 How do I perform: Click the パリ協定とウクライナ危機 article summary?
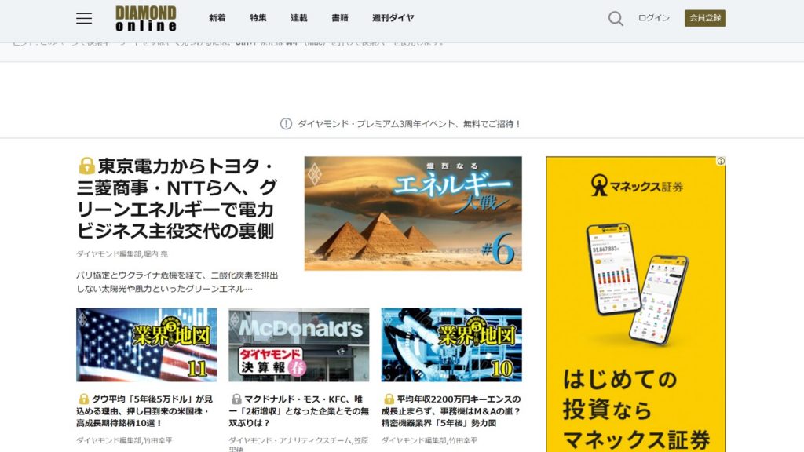[x=177, y=282]
